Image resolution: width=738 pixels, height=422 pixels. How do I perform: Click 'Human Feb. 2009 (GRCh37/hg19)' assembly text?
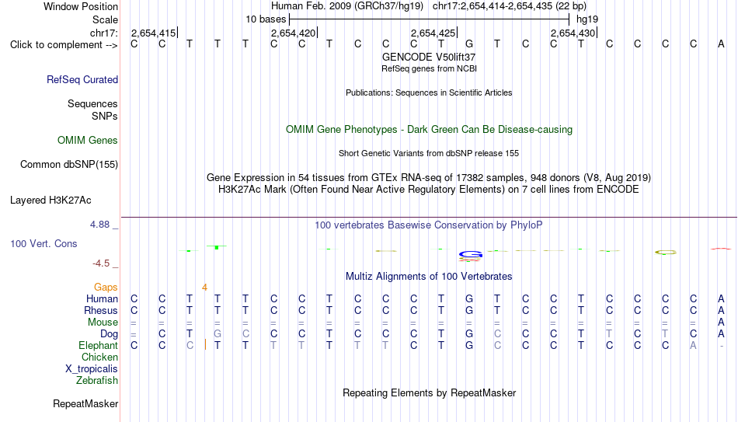[x=347, y=6]
